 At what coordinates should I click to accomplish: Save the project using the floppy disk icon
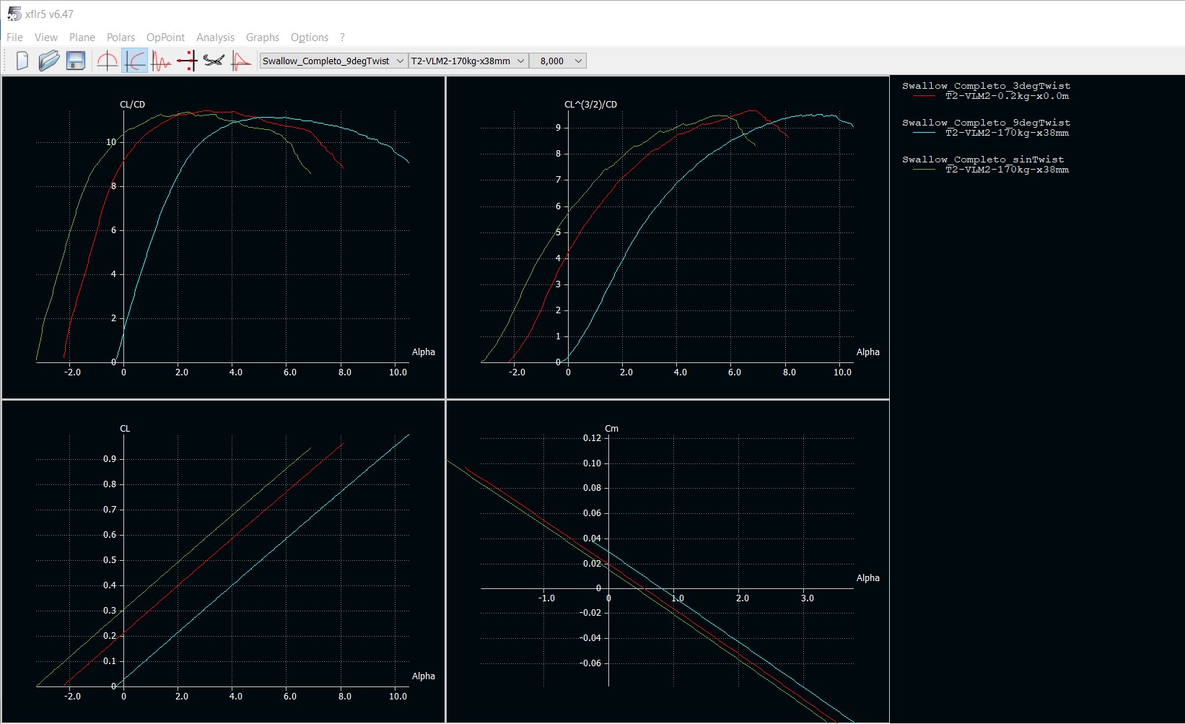point(76,61)
